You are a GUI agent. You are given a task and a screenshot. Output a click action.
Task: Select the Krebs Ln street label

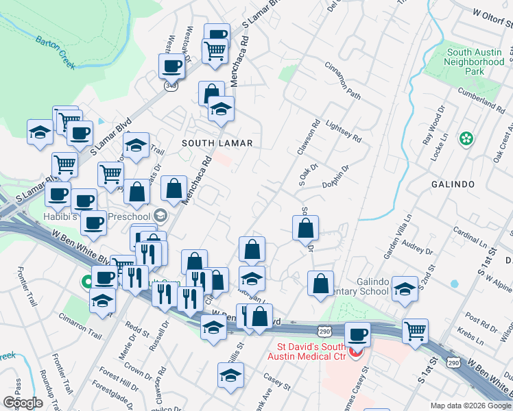pos(470,336)
